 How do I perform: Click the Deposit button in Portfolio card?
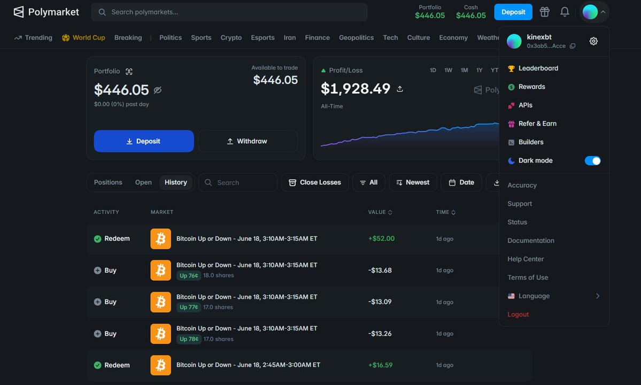[144, 141]
